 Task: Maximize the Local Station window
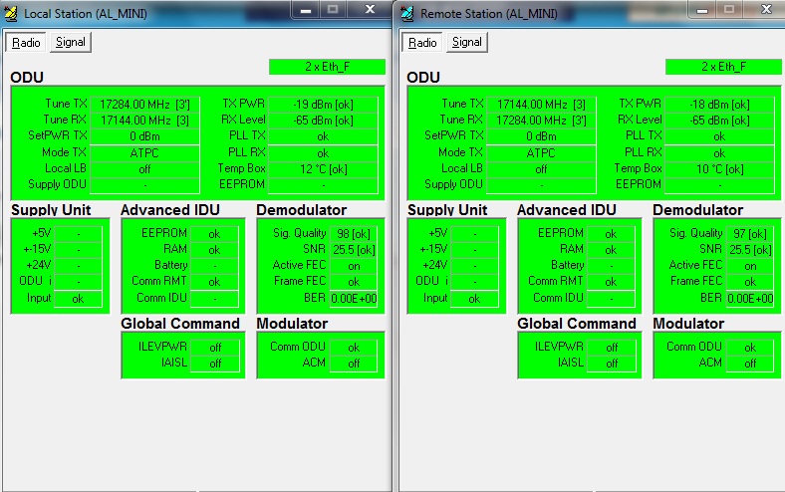tap(333, 10)
